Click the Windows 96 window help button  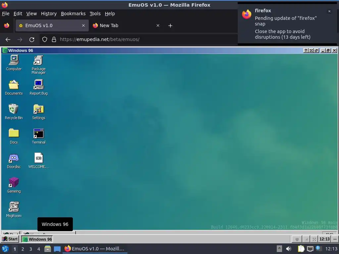click(x=306, y=50)
